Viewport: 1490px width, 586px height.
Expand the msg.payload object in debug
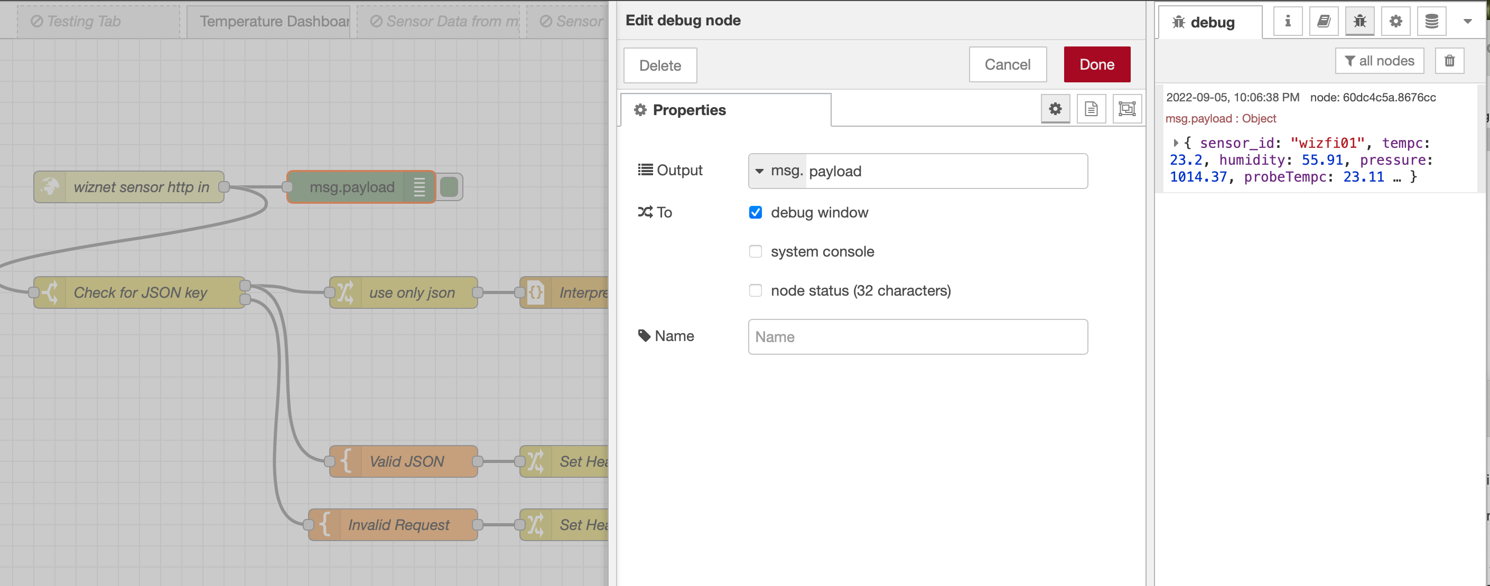[x=1175, y=143]
